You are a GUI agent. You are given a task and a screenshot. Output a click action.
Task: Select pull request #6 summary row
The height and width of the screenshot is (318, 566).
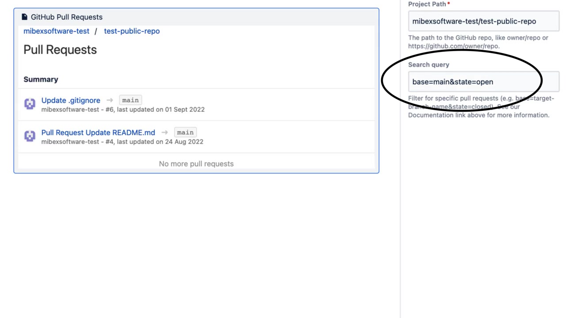[123, 109]
